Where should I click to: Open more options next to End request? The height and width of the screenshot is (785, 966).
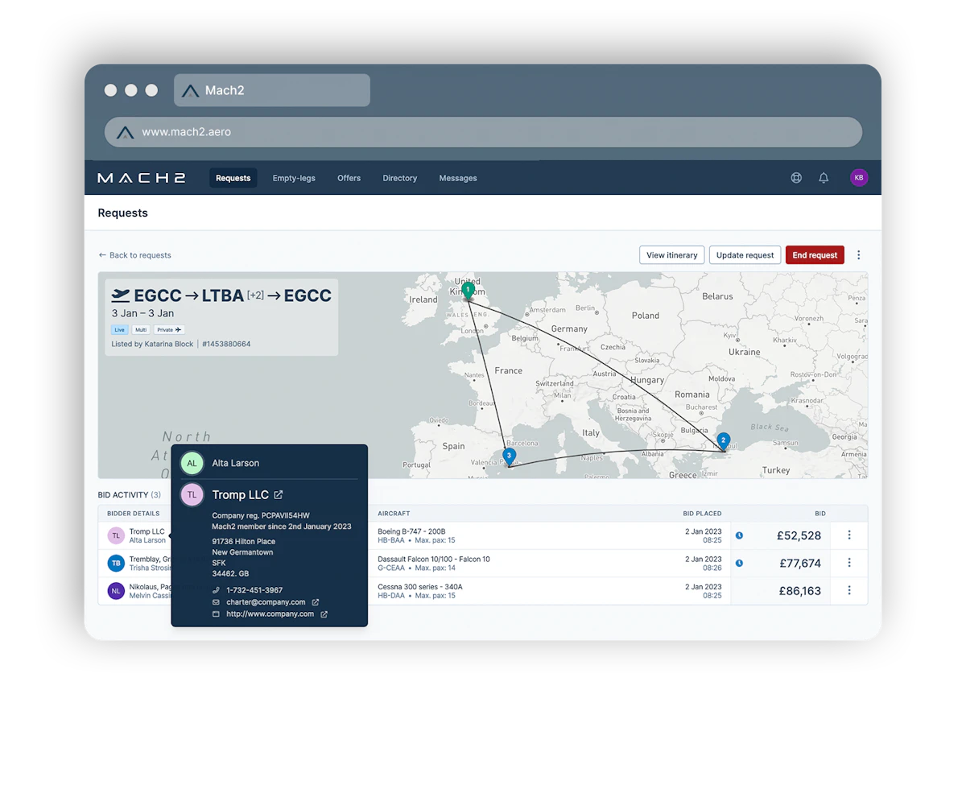pyautogui.click(x=859, y=255)
